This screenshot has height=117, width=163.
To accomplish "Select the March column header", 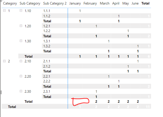I will tap(105, 4).
